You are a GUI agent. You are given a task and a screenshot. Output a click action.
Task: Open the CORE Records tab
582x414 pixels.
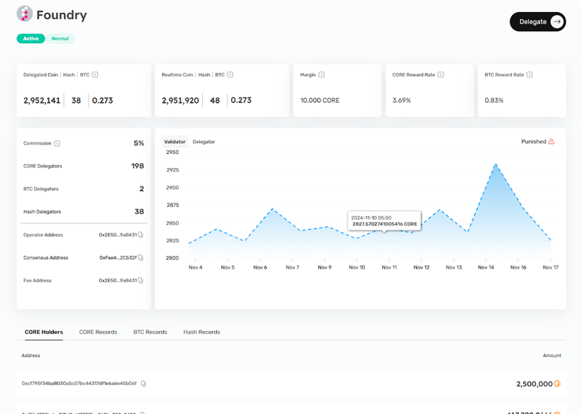[98, 332]
